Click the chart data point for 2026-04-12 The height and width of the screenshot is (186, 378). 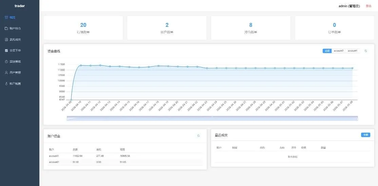click(x=100, y=65)
